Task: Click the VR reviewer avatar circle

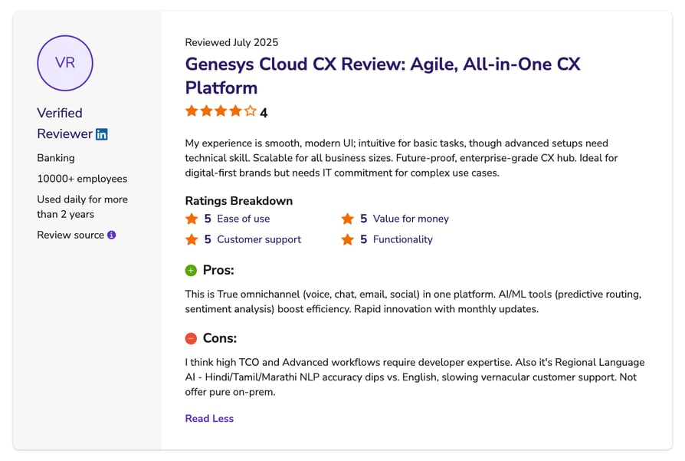Action: click(x=65, y=63)
